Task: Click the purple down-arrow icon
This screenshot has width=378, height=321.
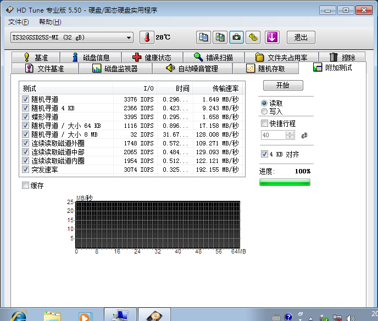Action: pos(273,37)
